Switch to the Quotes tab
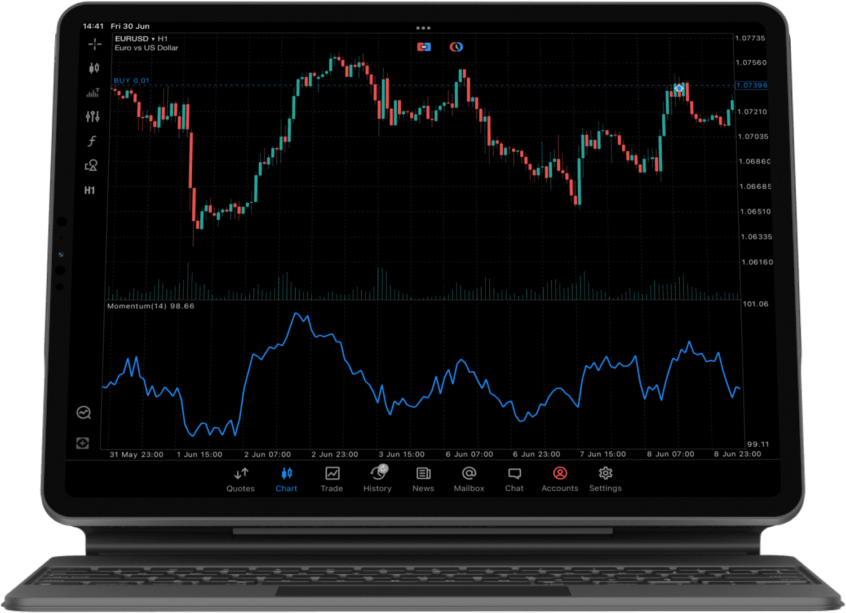 [x=241, y=479]
